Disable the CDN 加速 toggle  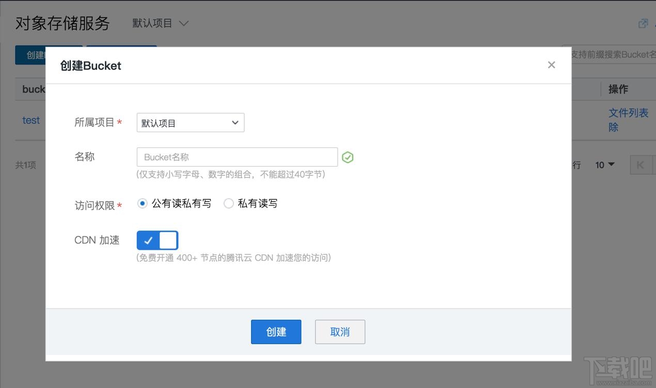tap(158, 240)
